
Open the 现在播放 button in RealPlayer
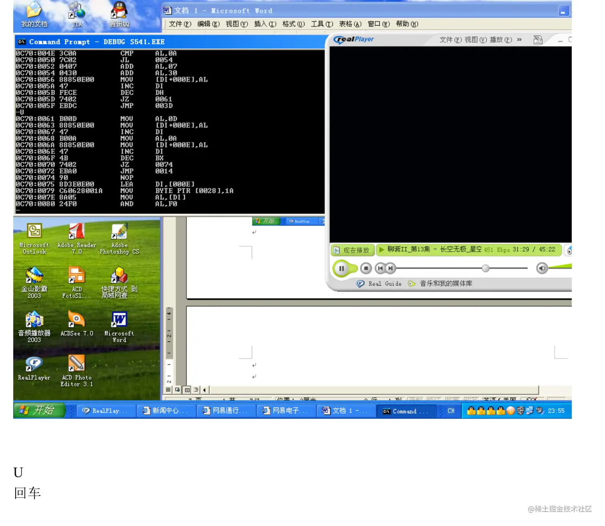pos(353,250)
